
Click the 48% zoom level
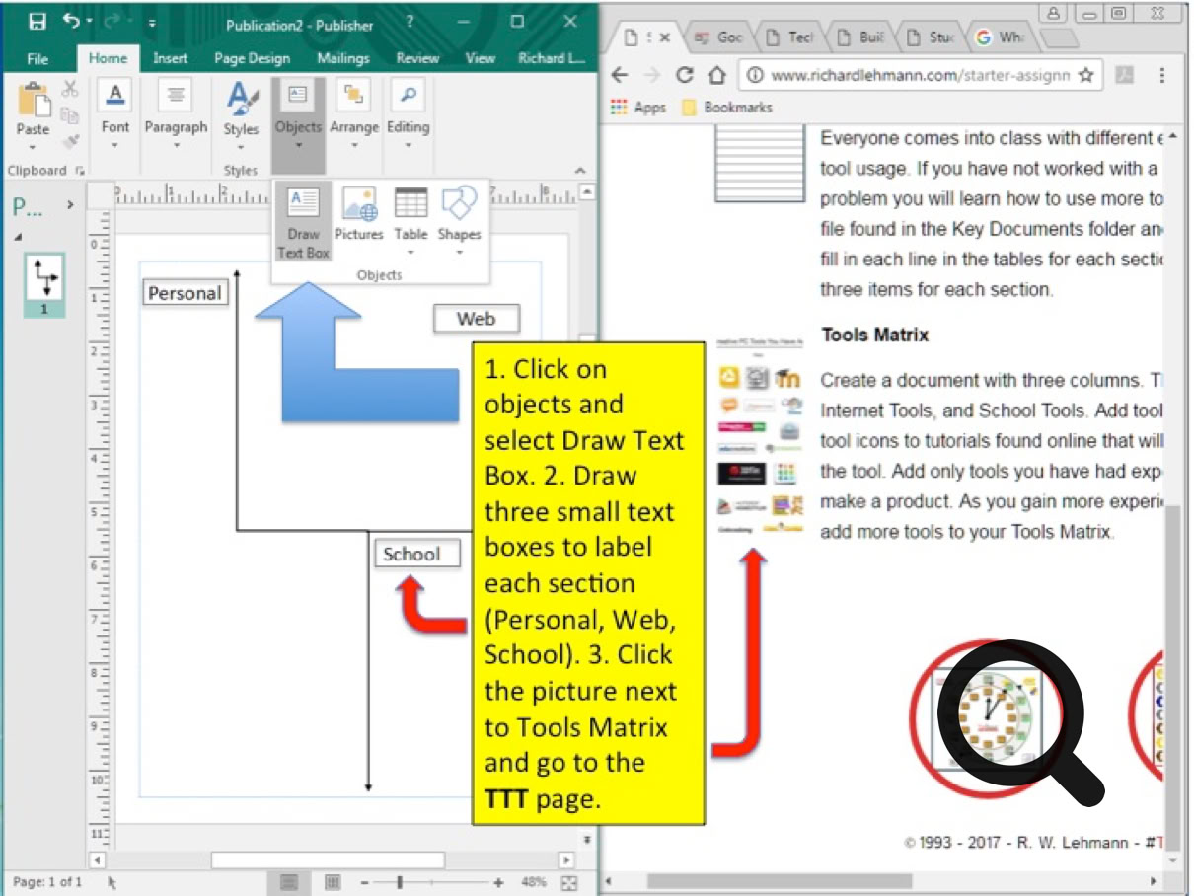click(x=533, y=881)
